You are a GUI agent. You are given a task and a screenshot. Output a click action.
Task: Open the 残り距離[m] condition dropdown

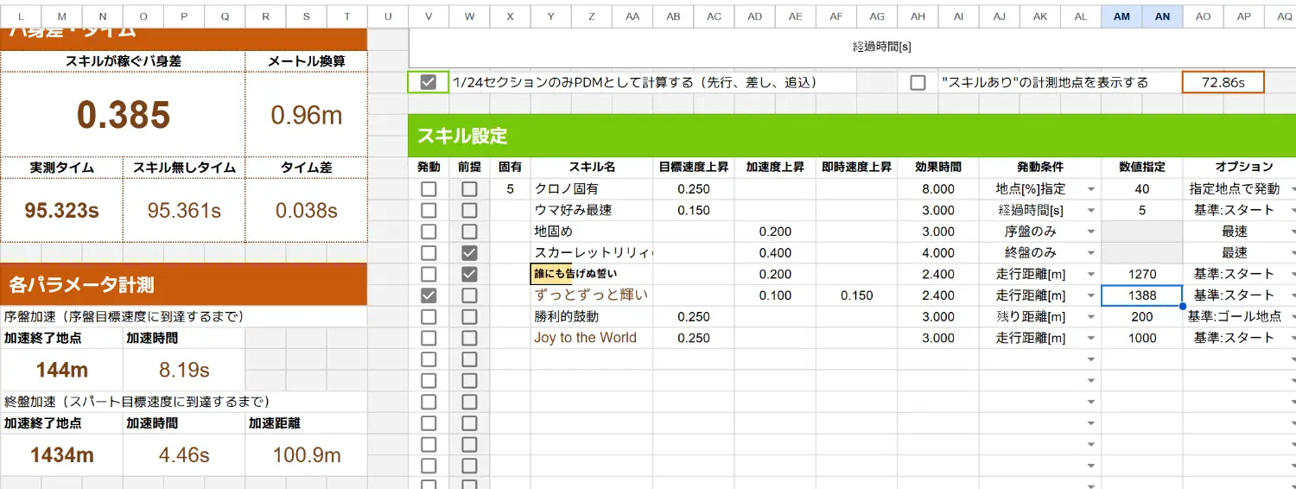pyautogui.click(x=1090, y=317)
